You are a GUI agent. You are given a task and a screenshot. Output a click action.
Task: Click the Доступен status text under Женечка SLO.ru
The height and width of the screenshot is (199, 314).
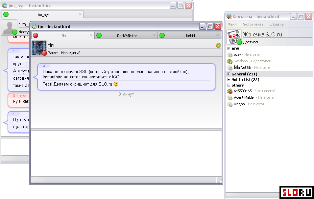pyautogui.click(x=251, y=42)
